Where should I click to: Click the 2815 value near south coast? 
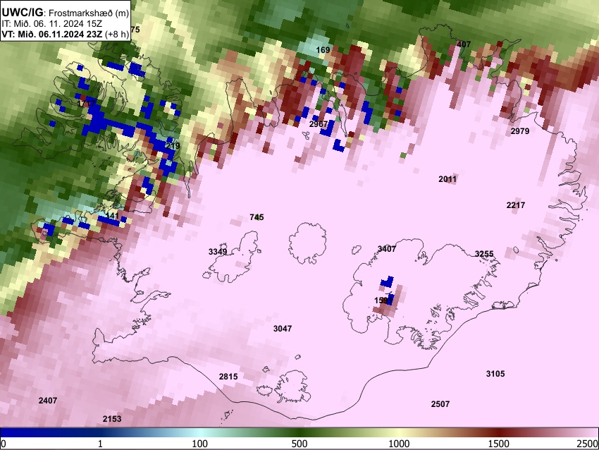228,377
